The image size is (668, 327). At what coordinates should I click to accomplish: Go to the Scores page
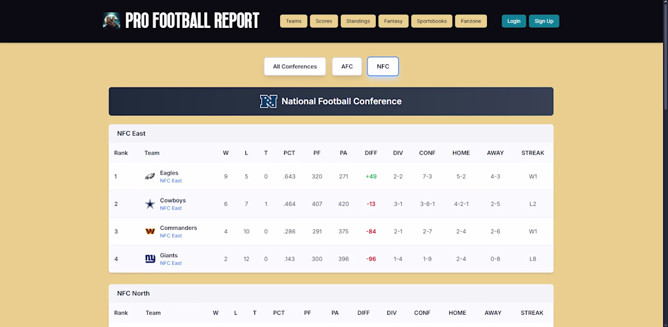[x=324, y=21]
